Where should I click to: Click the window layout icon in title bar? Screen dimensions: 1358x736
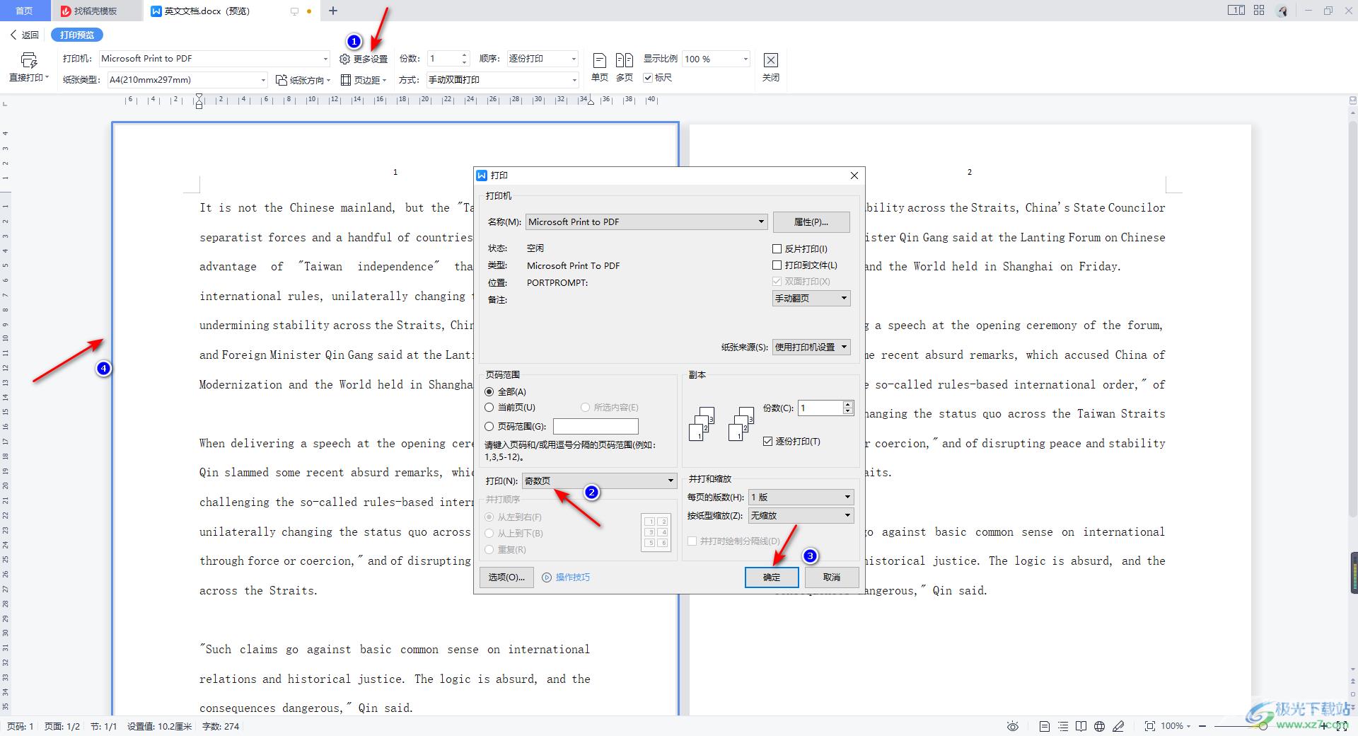coord(1236,11)
